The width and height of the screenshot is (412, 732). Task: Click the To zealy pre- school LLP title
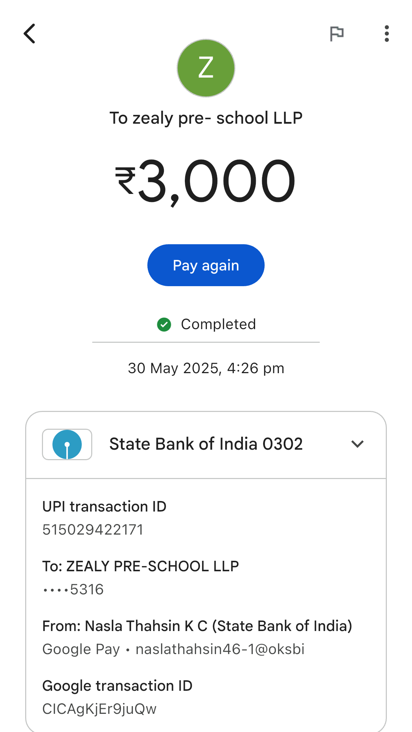206,118
